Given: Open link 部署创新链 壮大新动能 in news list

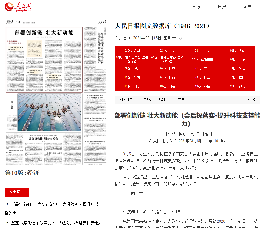Looking at the screenshot, I should pyautogui.click(x=54, y=209).
